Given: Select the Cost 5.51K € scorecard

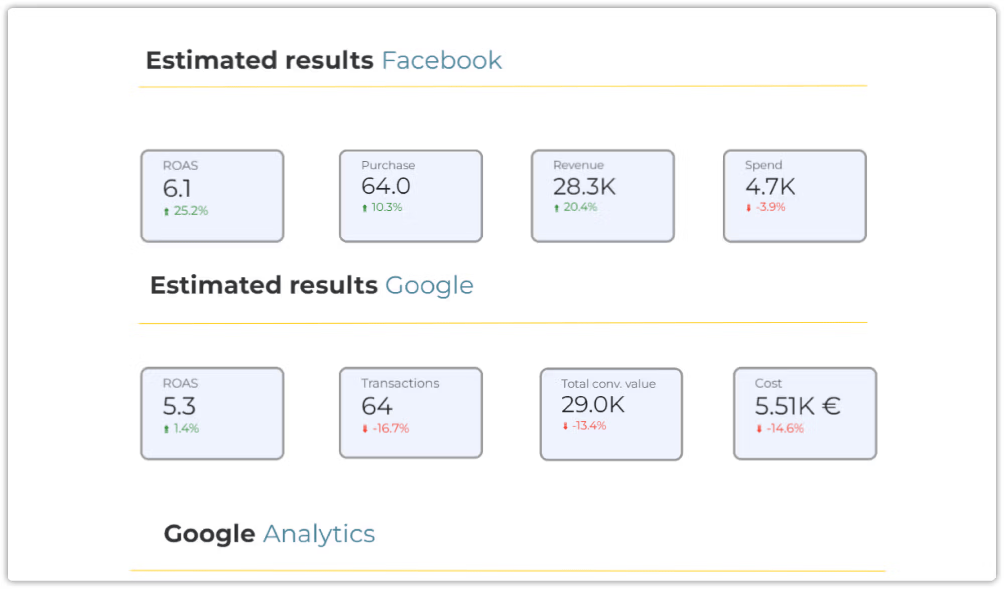Looking at the screenshot, I should tap(805, 413).
